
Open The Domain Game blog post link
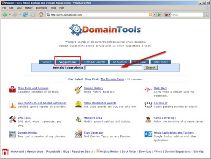point(112,79)
